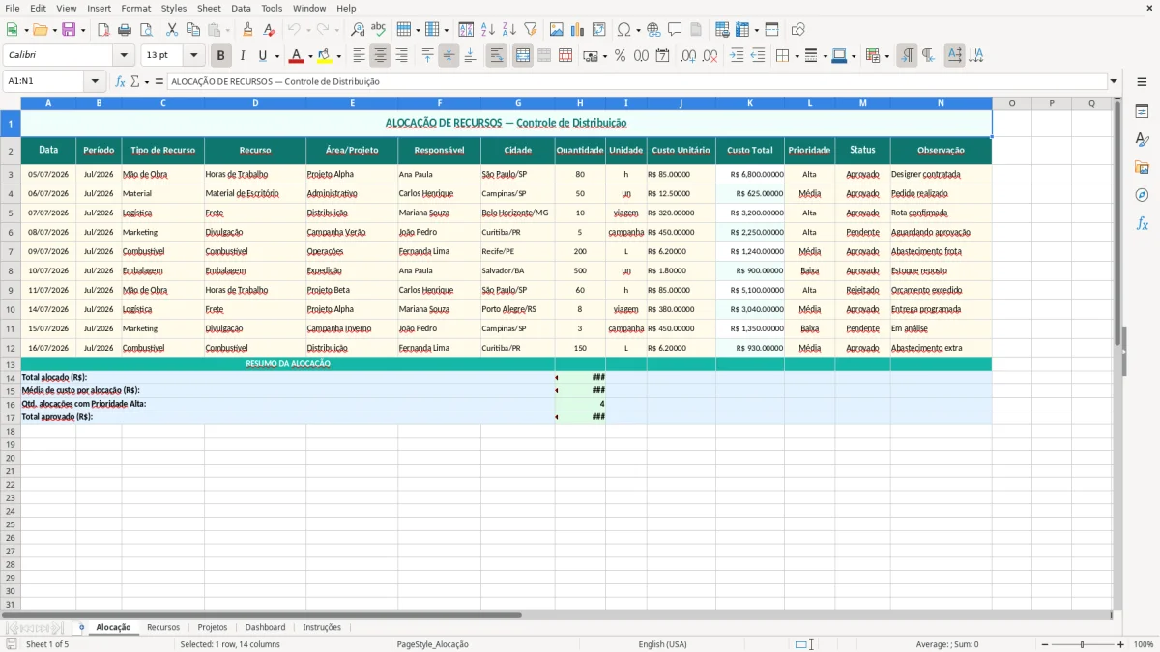Open Background Color dropdown arrow
This screenshot has width=1160, height=652.
click(x=338, y=56)
